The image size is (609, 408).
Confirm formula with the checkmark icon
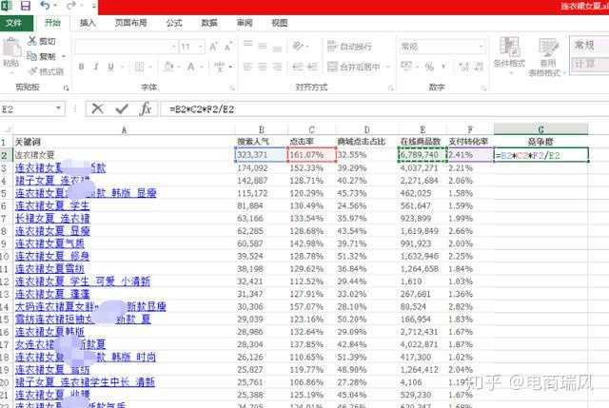click(122, 108)
